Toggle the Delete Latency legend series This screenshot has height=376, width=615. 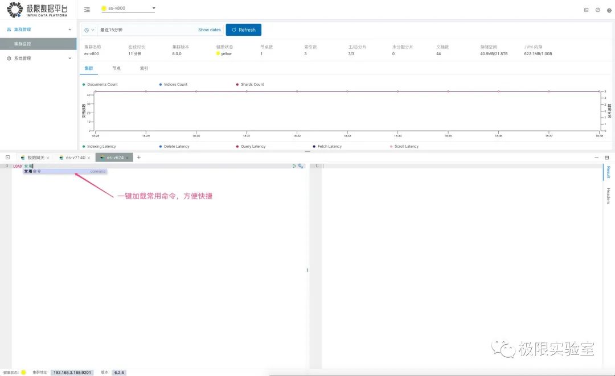(174, 147)
